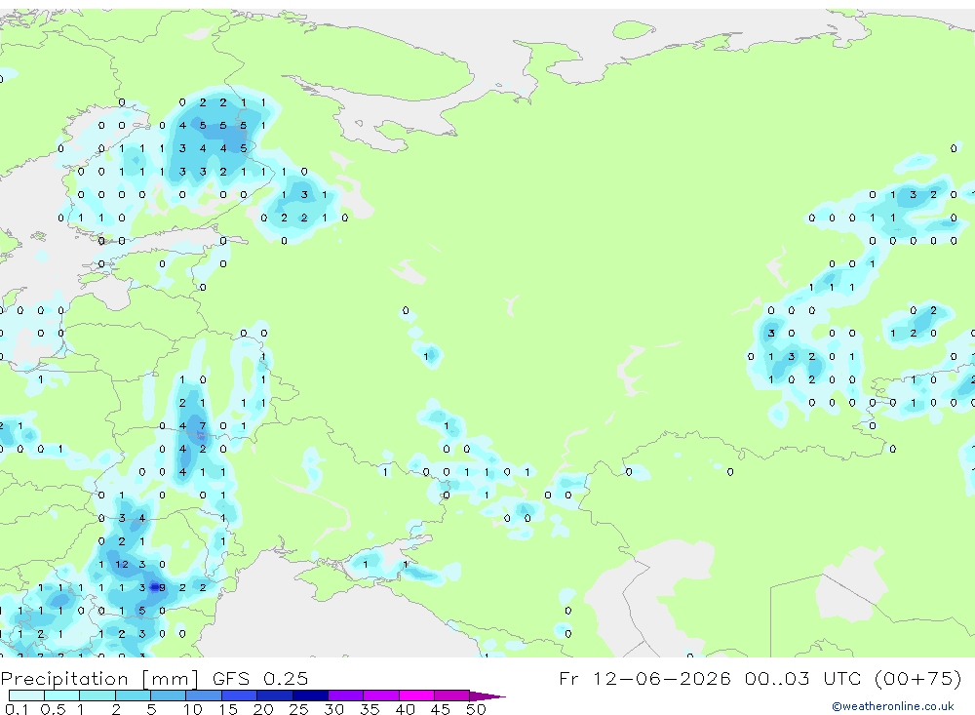Click the '50' legend scale label
Viewport: 975px width, 715px height.
476,709
